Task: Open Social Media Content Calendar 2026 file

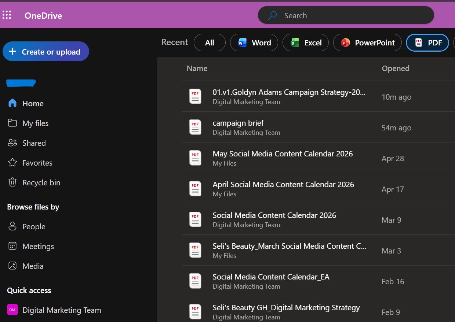Action: tap(274, 215)
